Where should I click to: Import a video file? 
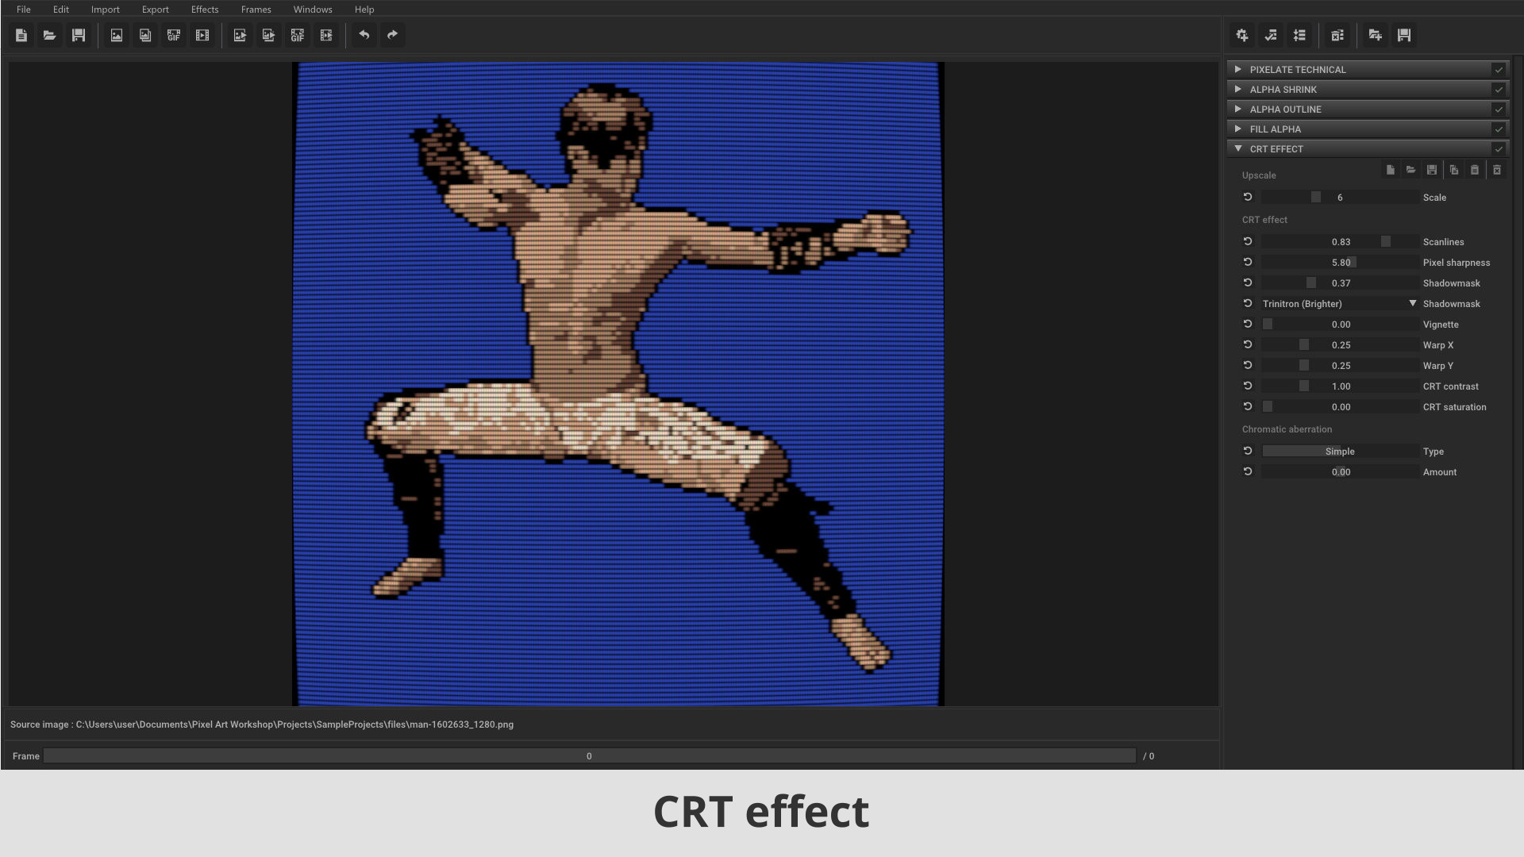202,35
